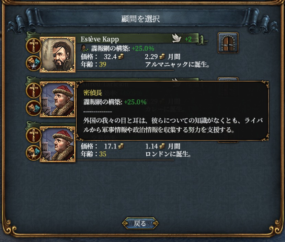Viewport: 285px width, 242px height.
Task: Click the third advisor's masks icon with star
Action: (34, 153)
